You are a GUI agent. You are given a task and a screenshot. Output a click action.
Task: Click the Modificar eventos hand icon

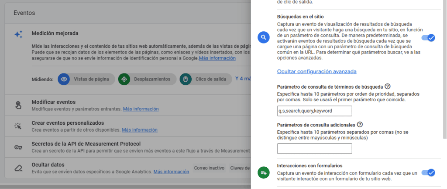click(x=18, y=105)
